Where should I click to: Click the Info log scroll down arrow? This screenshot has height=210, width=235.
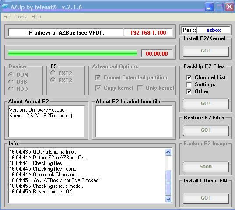click(168, 199)
